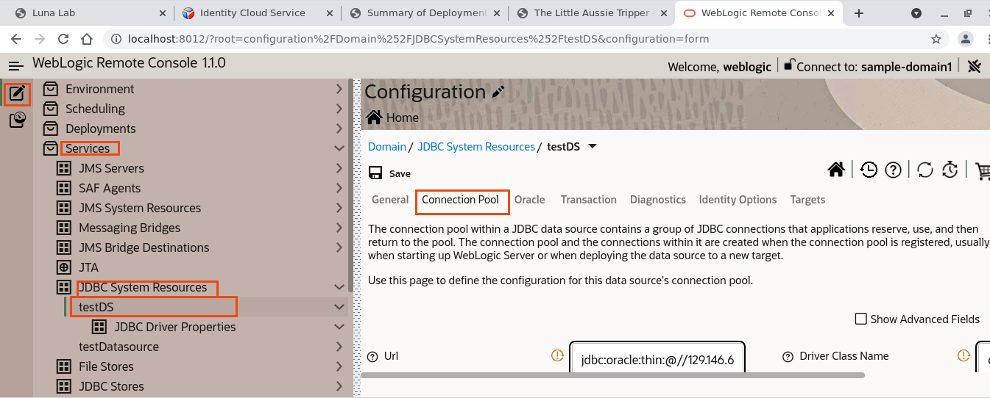Follow the Domain breadcrumb link
Screen dimensions: 990x398
387,147
